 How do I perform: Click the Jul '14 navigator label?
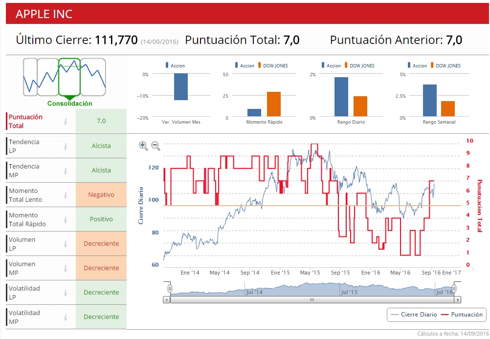254,292
